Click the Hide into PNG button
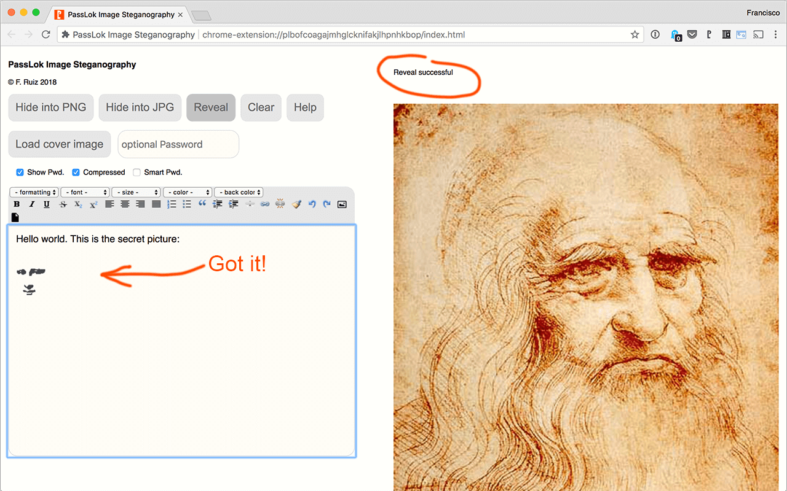787x491 pixels. coord(51,107)
